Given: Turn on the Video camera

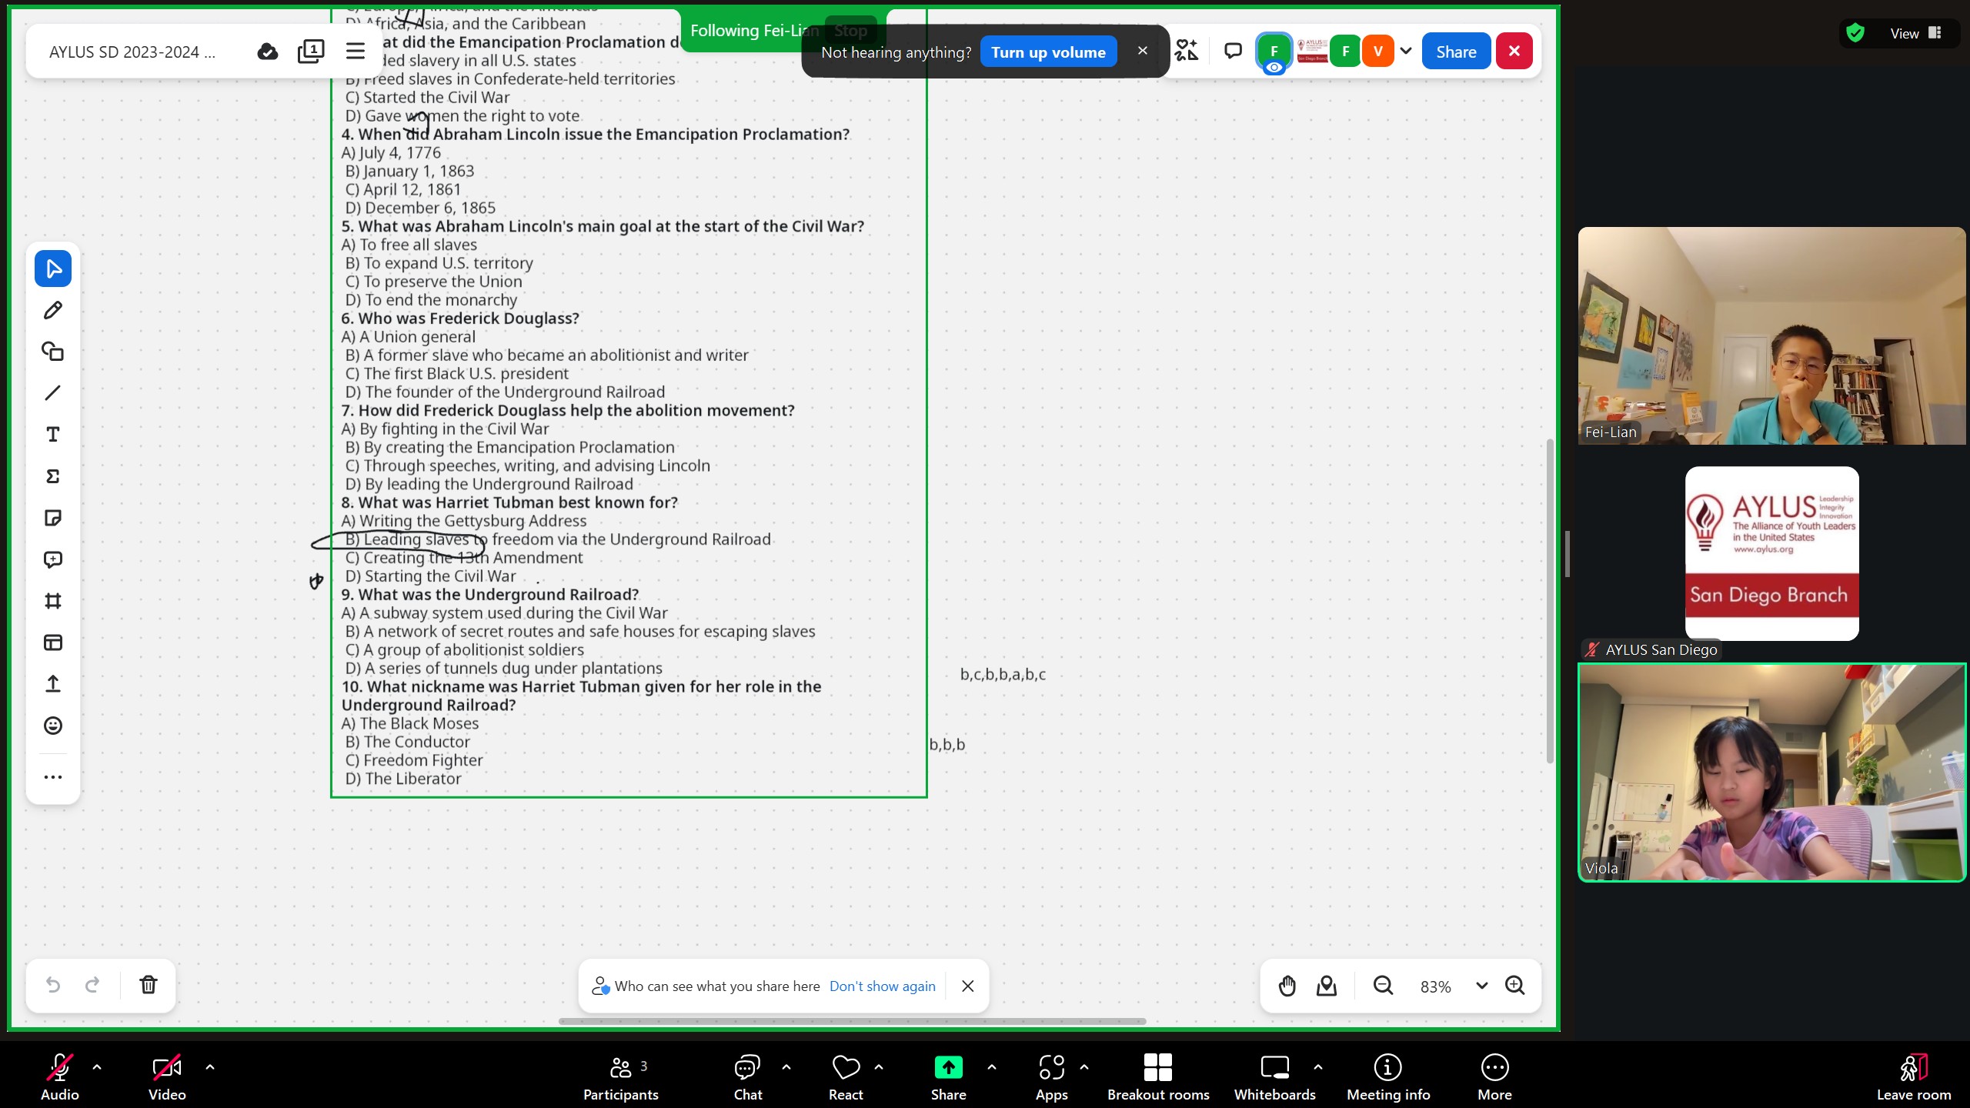Looking at the screenshot, I should click(166, 1074).
